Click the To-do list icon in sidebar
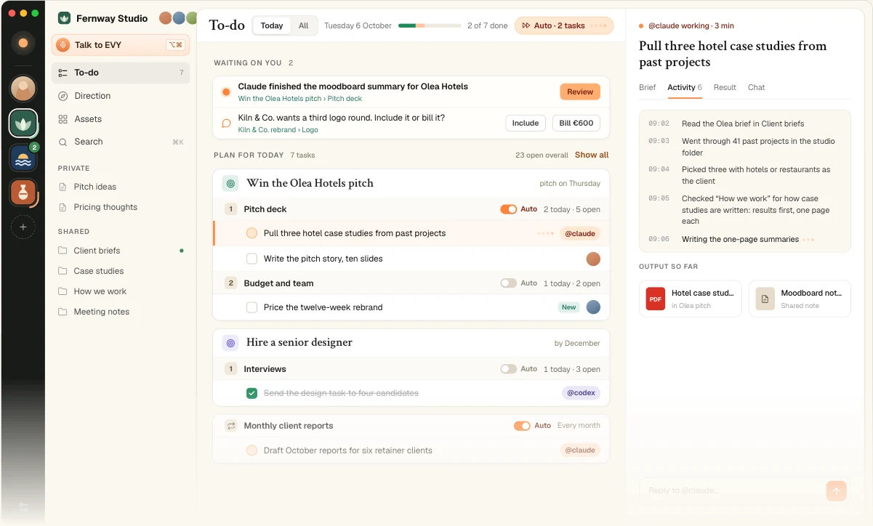873x526 pixels. coord(63,73)
